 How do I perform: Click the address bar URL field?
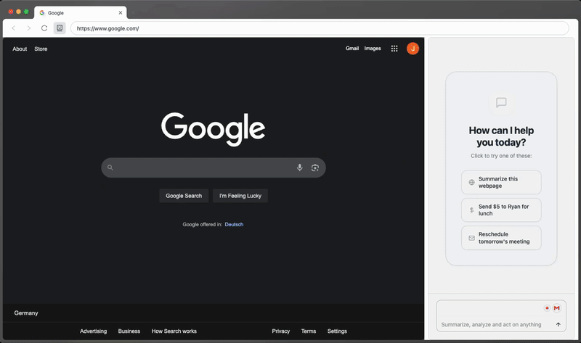pyautogui.click(x=320, y=28)
